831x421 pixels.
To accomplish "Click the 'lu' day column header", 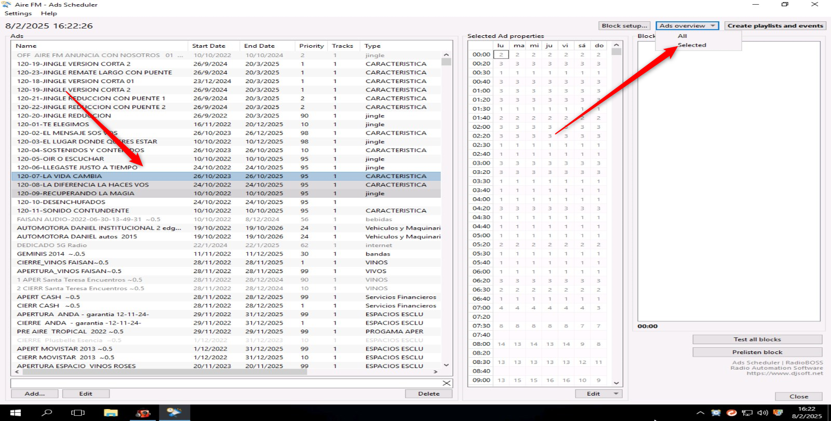I will [501, 46].
